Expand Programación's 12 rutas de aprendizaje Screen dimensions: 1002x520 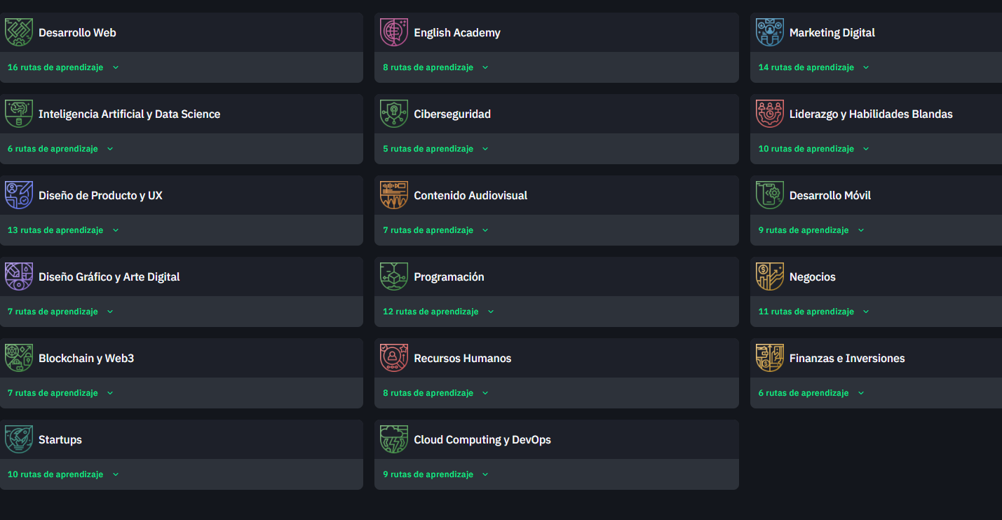pyautogui.click(x=491, y=312)
